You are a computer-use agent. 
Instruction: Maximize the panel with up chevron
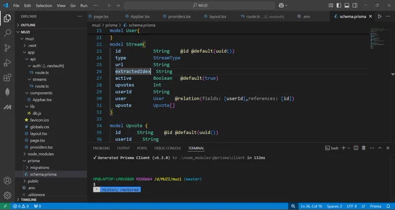(x=380, y=148)
